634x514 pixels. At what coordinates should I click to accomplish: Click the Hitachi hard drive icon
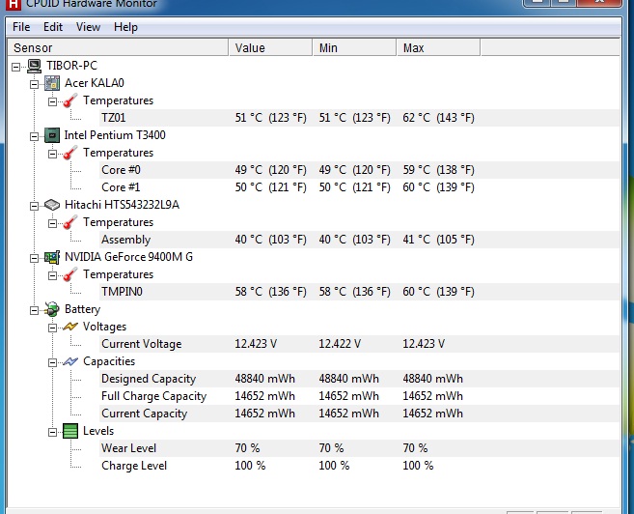52,205
